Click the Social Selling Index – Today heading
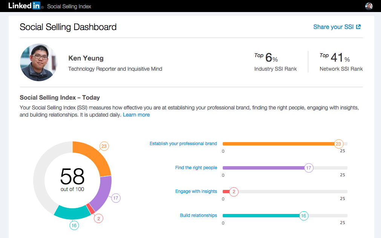This screenshot has width=381, height=238. (x=60, y=97)
